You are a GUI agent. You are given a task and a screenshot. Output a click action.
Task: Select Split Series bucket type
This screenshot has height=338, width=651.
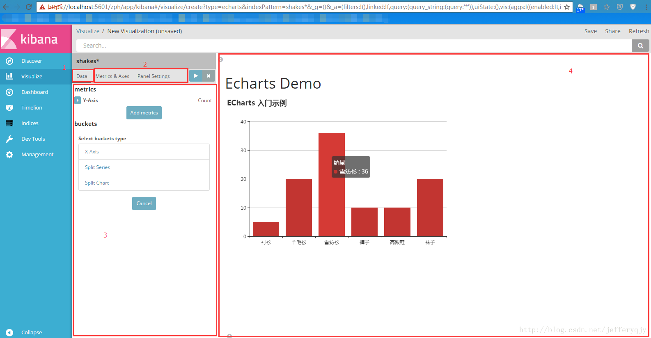[x=144, y=167]
